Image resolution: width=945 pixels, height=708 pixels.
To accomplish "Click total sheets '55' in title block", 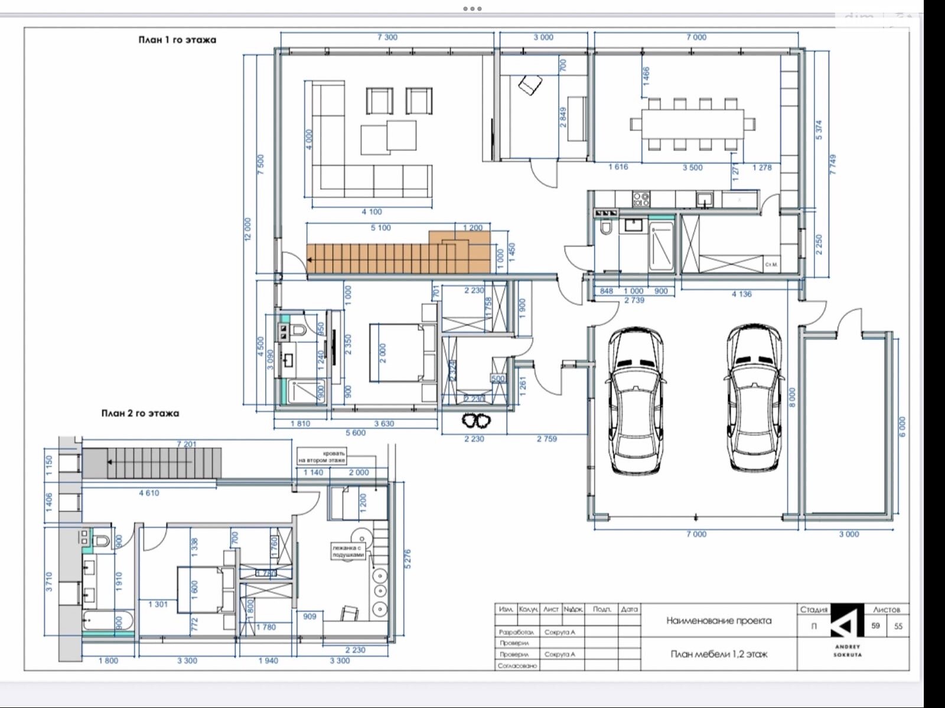I will [x=898, y=627].
